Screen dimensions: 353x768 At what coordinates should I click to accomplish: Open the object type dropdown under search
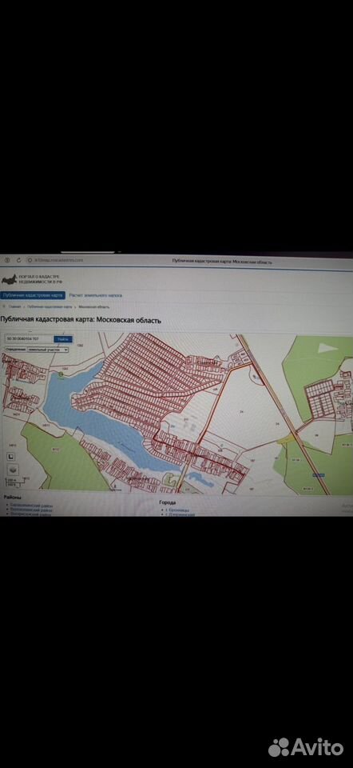[37, 350]
